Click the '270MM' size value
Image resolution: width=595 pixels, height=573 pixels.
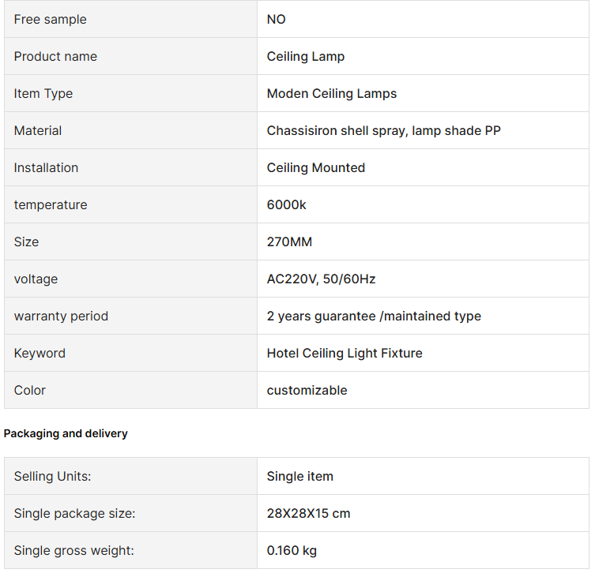pos(290,242)
